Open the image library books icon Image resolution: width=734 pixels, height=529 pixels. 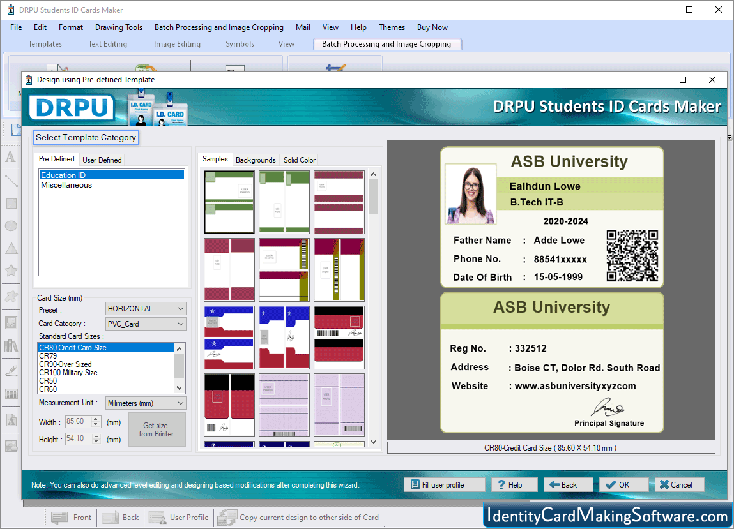pyautogui.click(x=11, y=346)
